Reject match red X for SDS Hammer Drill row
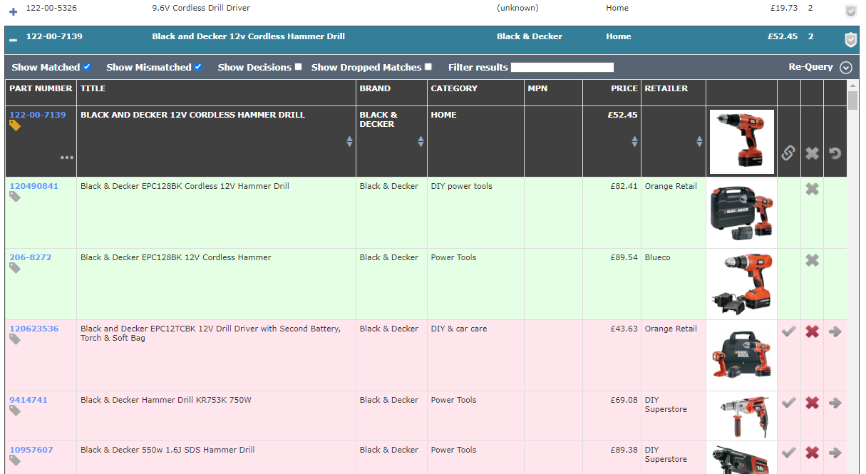Screen dimensions: 866x474 [812, 453]
